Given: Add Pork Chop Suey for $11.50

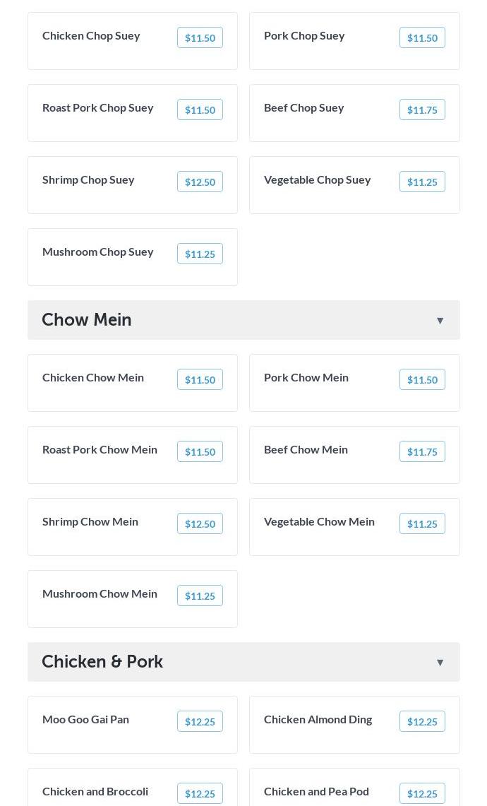Looking at the screenshot, I should coord(422,37).
